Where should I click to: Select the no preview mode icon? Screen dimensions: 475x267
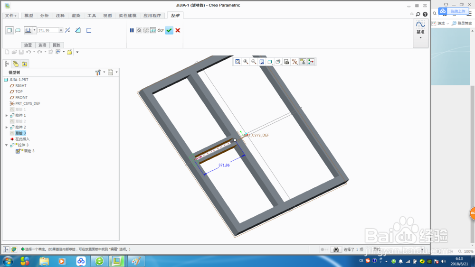(x=139, y=30)
